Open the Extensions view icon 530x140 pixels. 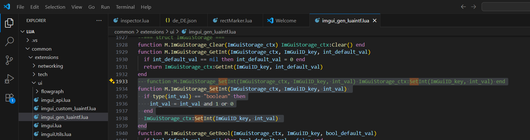click(9, 98)
